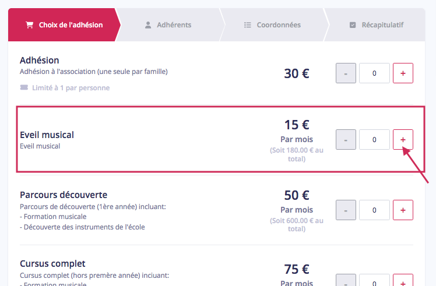The height and width of the screenshot is (286, 436).
Task: Click the ticket icon next to Limité à 1
Action: click(x=24, y=87)
